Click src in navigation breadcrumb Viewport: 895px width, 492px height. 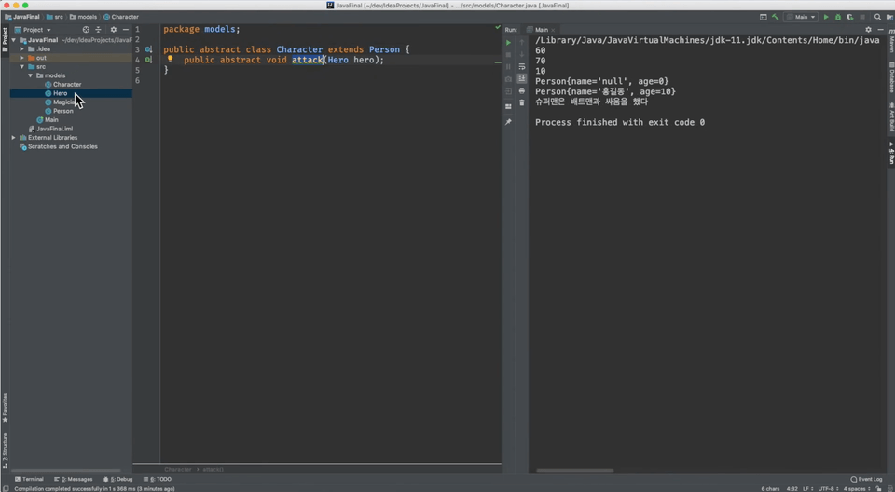pos(55,17)
